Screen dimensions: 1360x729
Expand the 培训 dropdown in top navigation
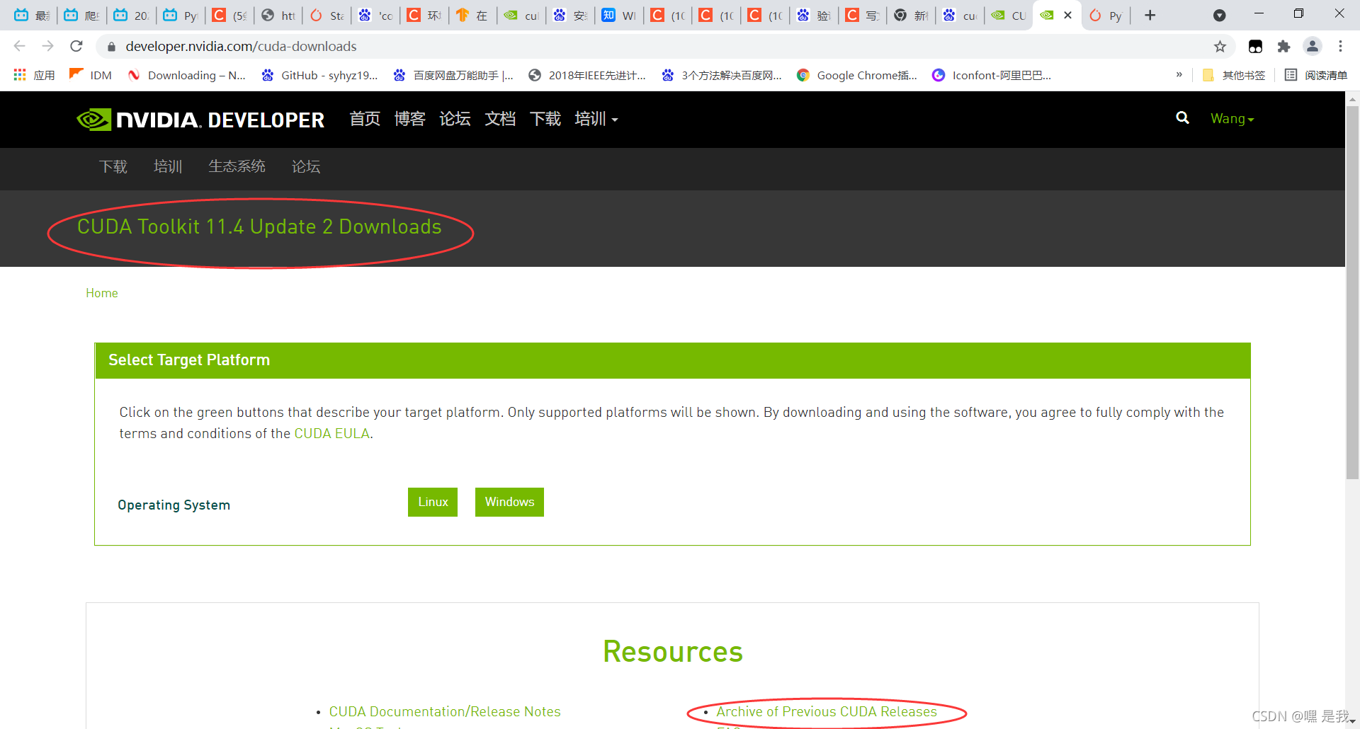(x=596, y=119)
